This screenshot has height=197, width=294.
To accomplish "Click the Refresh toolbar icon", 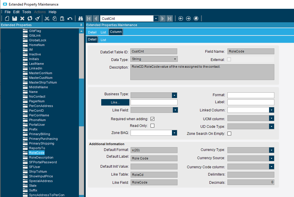I will click(x=30, y=18).
